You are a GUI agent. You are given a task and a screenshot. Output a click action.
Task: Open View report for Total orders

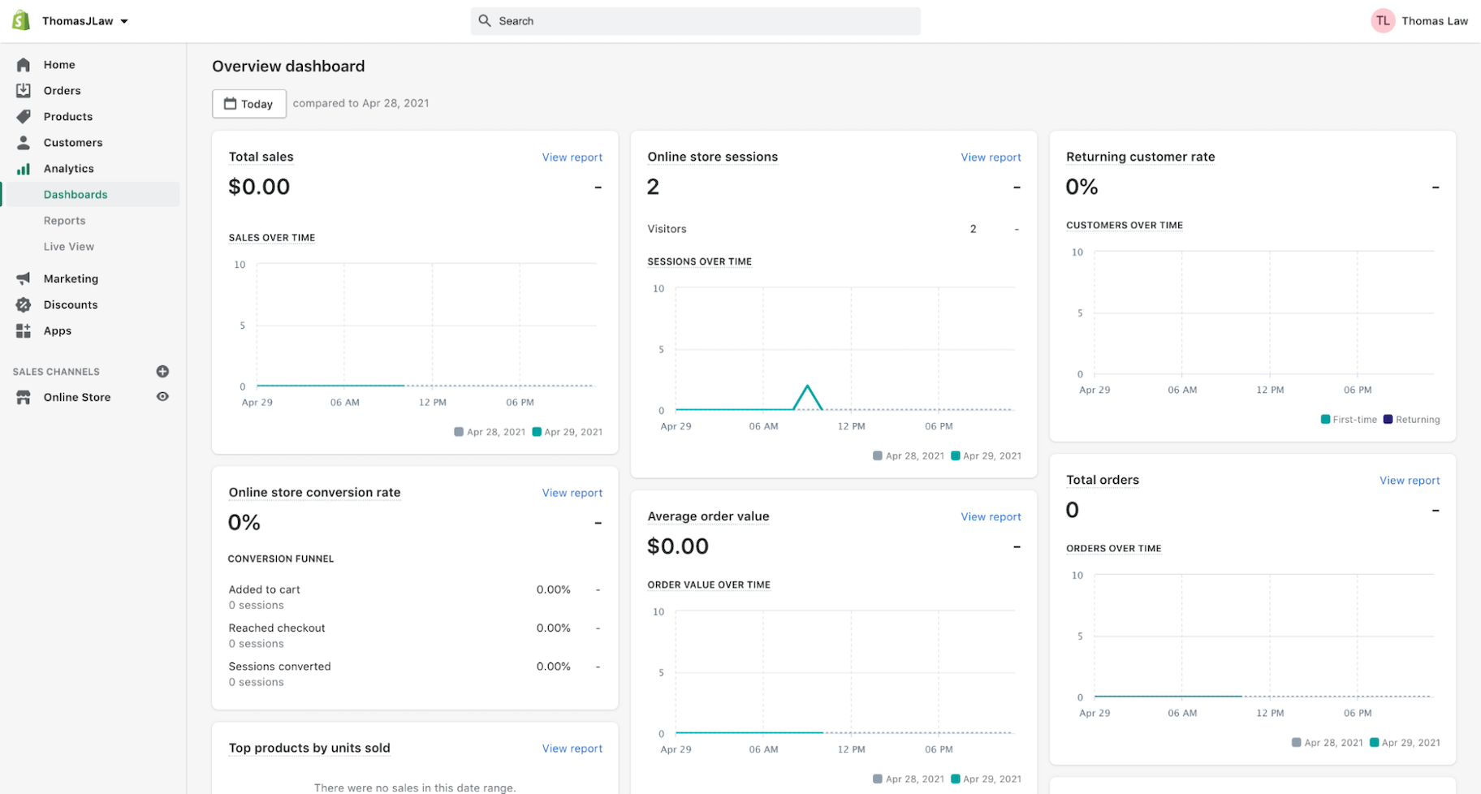click(x=1409, y=481)
